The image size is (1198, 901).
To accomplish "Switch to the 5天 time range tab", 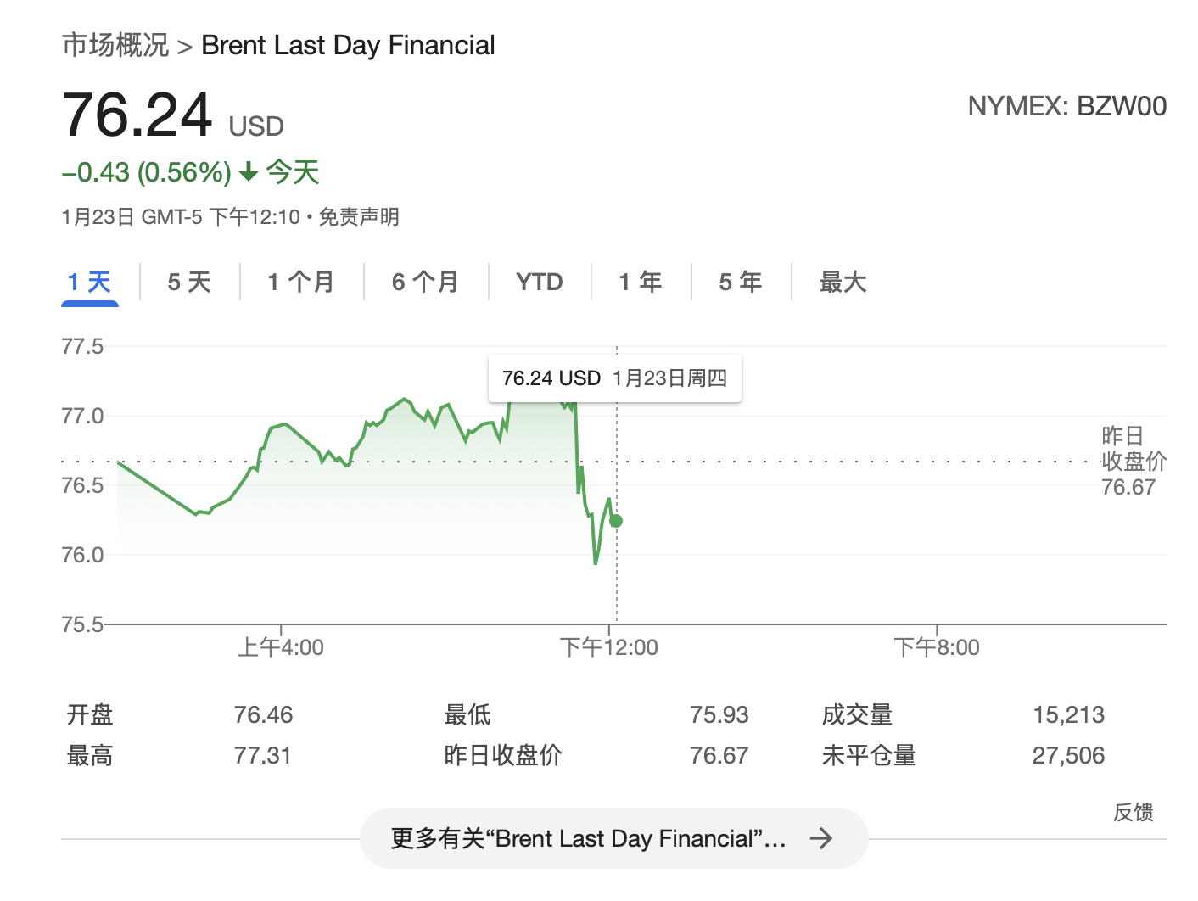I will [188, 282].
